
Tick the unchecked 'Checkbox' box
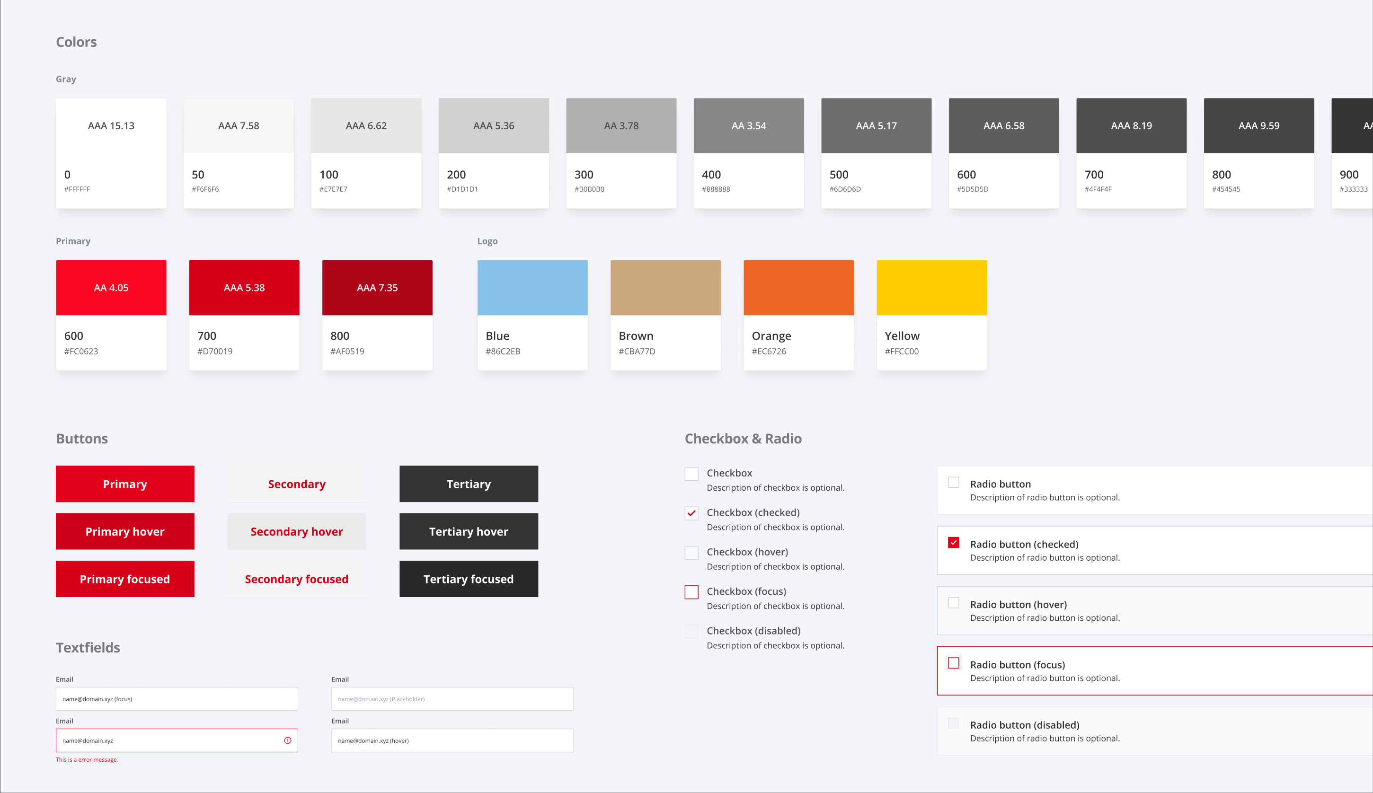click(x=691, y=474)
